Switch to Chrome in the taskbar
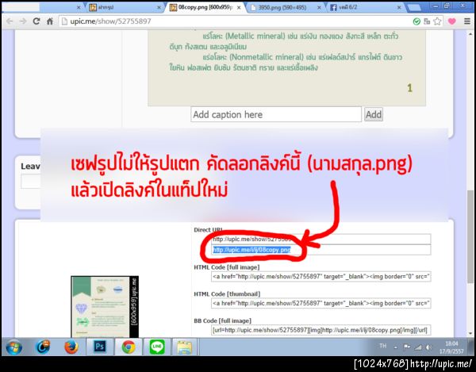Viewport: 476px width, 372px height. pyautogui.click(x=129, y=347)
